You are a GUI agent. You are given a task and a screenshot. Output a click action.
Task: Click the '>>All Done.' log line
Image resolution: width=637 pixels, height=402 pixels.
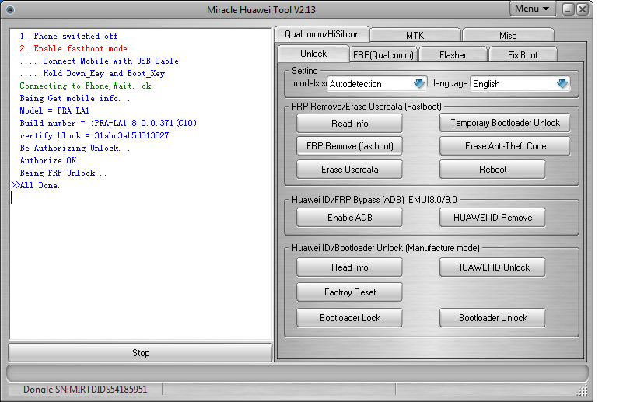(x=36, y=186)
